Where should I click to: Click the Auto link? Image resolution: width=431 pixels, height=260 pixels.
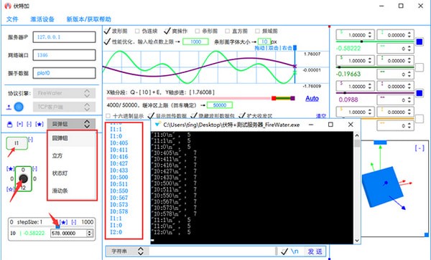[312, 98]
